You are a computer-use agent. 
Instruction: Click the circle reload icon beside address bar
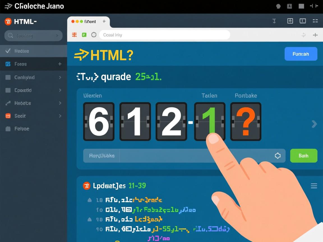[x=94, y=35]
